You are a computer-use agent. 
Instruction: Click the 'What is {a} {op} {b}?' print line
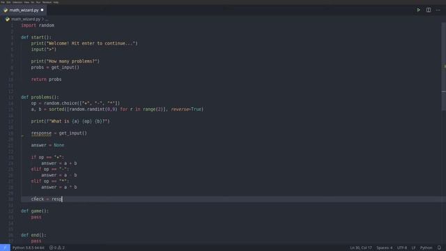click(70, 121)
